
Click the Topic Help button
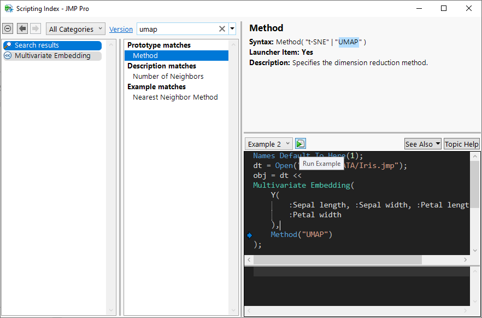[461, 144]
